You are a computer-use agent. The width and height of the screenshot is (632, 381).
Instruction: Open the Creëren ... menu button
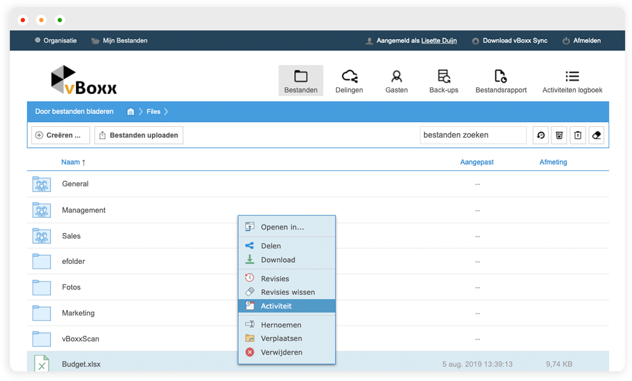pos(61,135)
